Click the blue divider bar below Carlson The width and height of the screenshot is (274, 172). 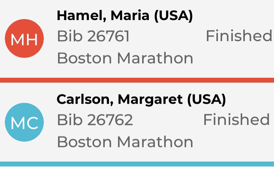tap(137, 164)
